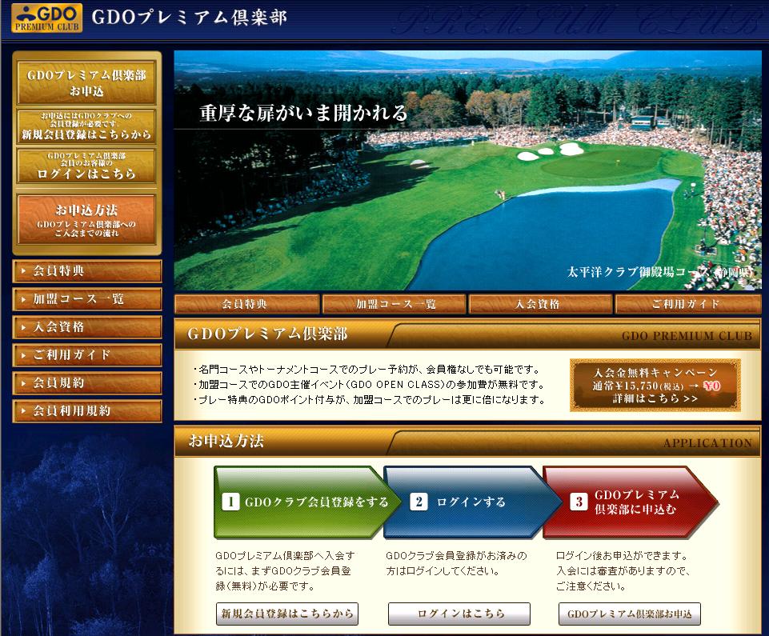
Task: Open 入会金無料キャンペーン details banner
Action: pos(655,386)
